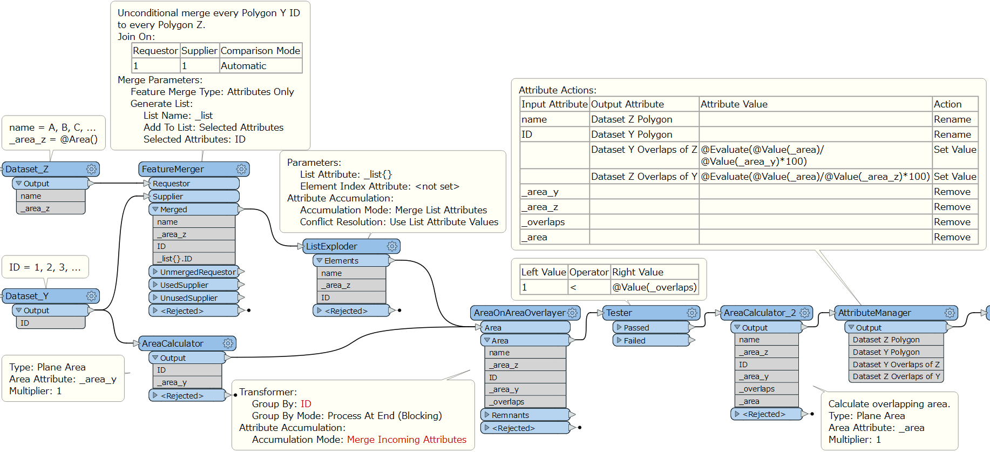
Task: Collapse AttributeManager Output port attributes
Action: [x=851, y=327]
